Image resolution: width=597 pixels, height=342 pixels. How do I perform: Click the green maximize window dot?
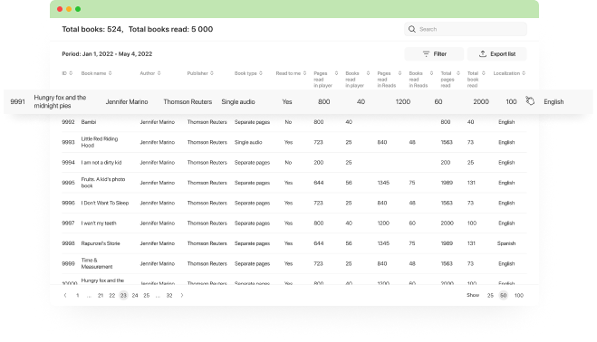click(78, 9)
